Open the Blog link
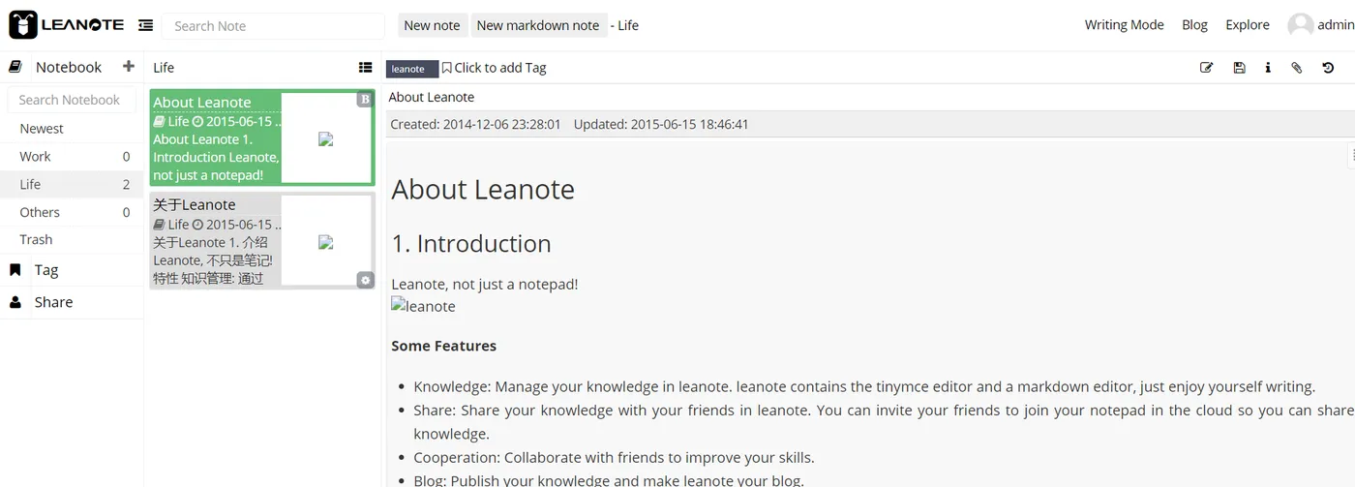 click(x=1194, y=25)
